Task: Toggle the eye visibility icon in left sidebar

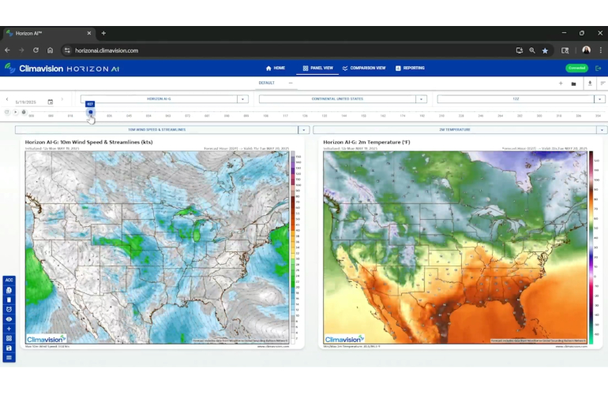Action: point(9,319)
